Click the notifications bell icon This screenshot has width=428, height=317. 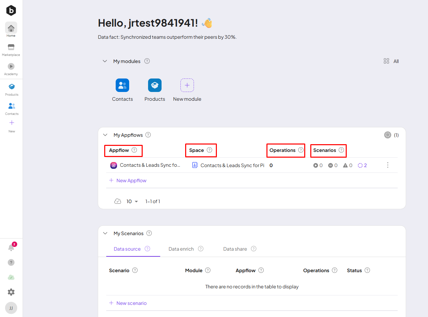pos(11,248)
